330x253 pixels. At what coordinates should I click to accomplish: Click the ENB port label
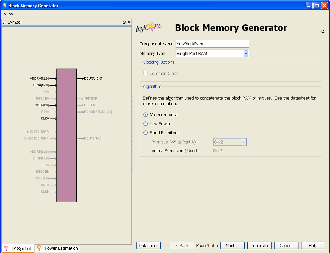[x=46, y=165]
